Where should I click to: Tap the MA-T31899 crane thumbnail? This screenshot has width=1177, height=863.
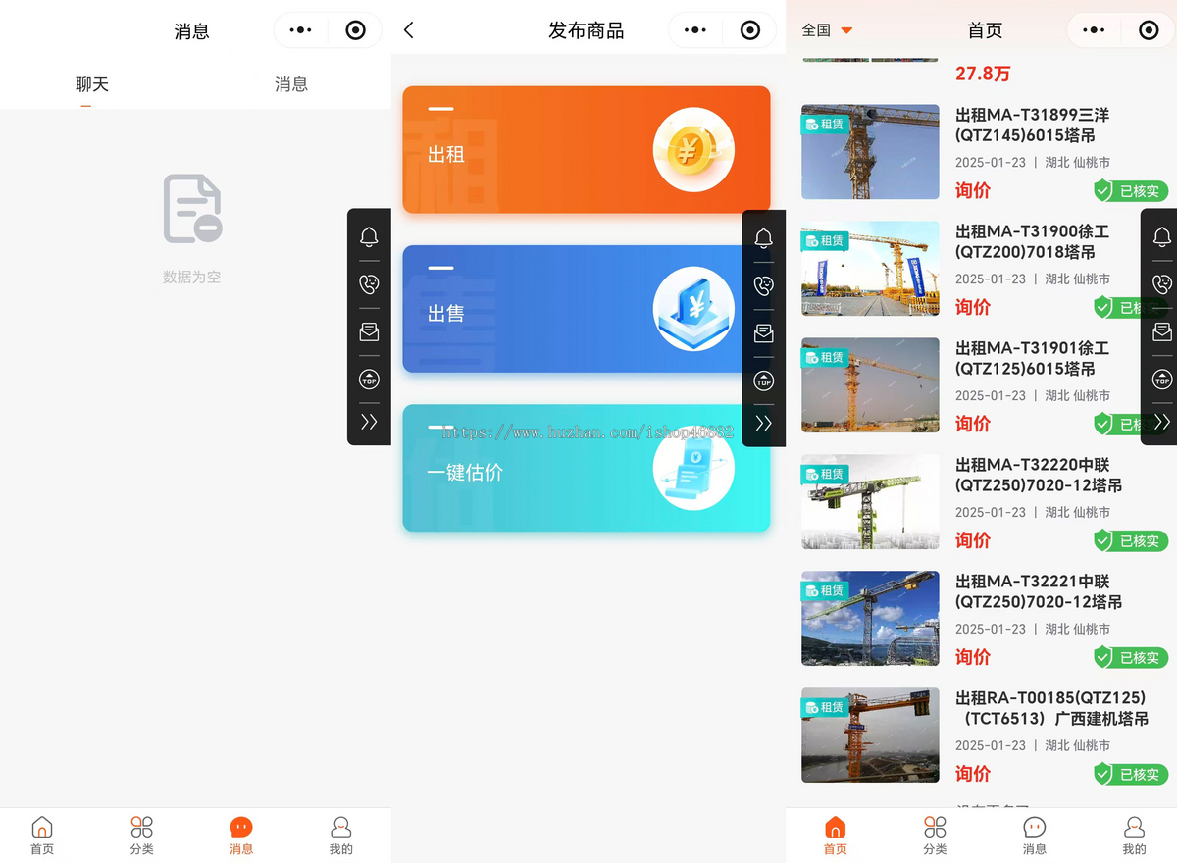(x=870, y=152)
